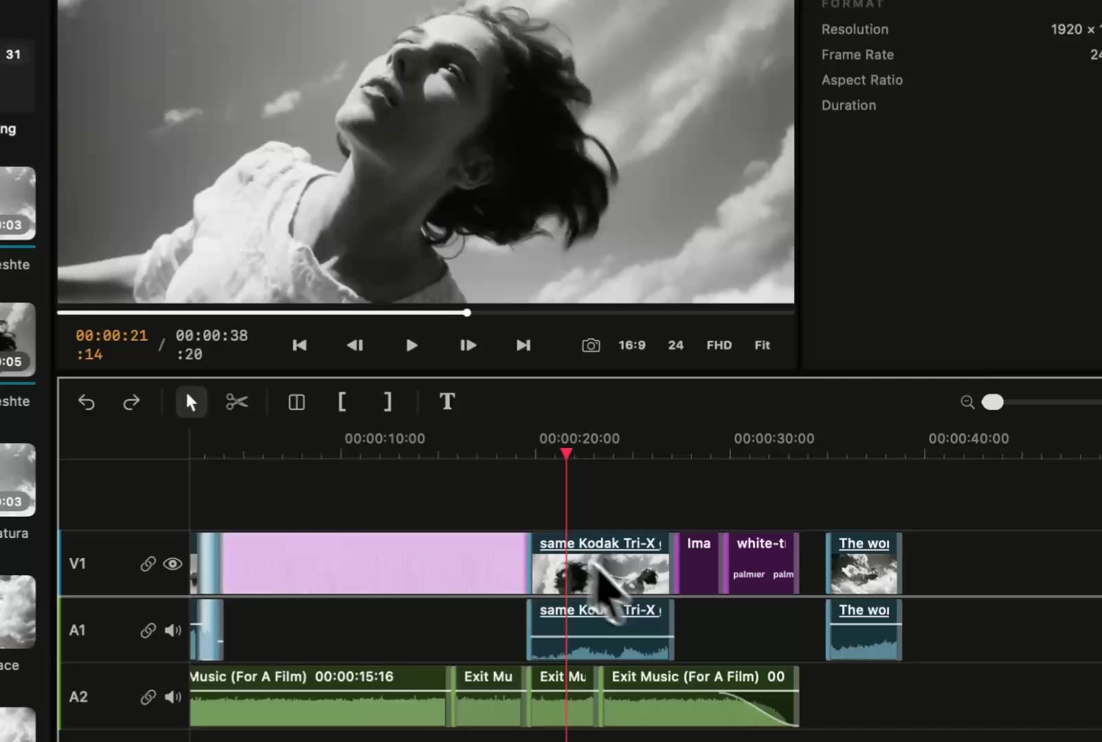Choose the pointer selection tool
Screen dimensions: 1102x742
coord(191,402)
